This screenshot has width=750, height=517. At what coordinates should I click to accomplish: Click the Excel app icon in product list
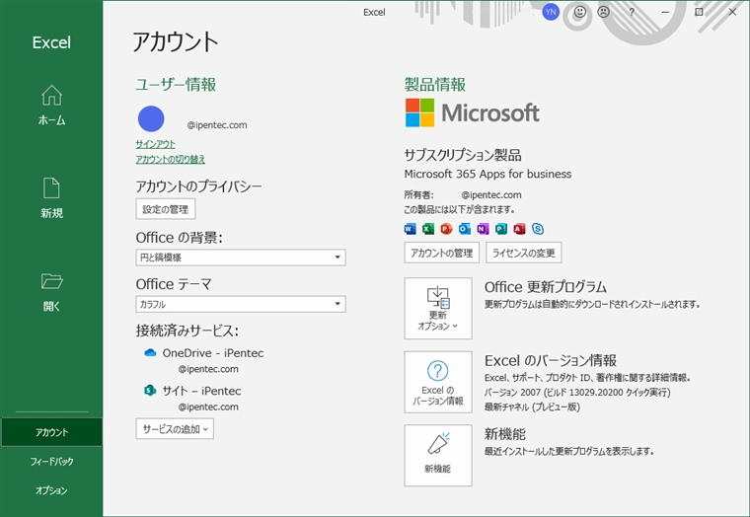(428, 229)
